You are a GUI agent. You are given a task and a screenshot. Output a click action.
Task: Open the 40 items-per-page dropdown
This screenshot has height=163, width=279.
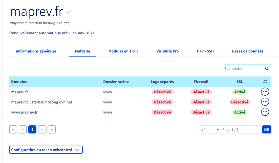(x=209, y=130)
